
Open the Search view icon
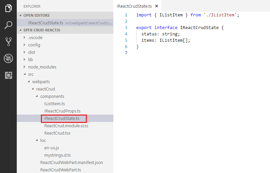click(x=8, y=25)
